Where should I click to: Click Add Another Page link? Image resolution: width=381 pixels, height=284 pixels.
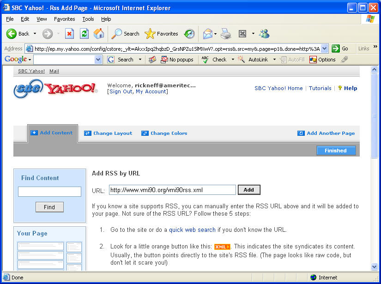point(326,133)
